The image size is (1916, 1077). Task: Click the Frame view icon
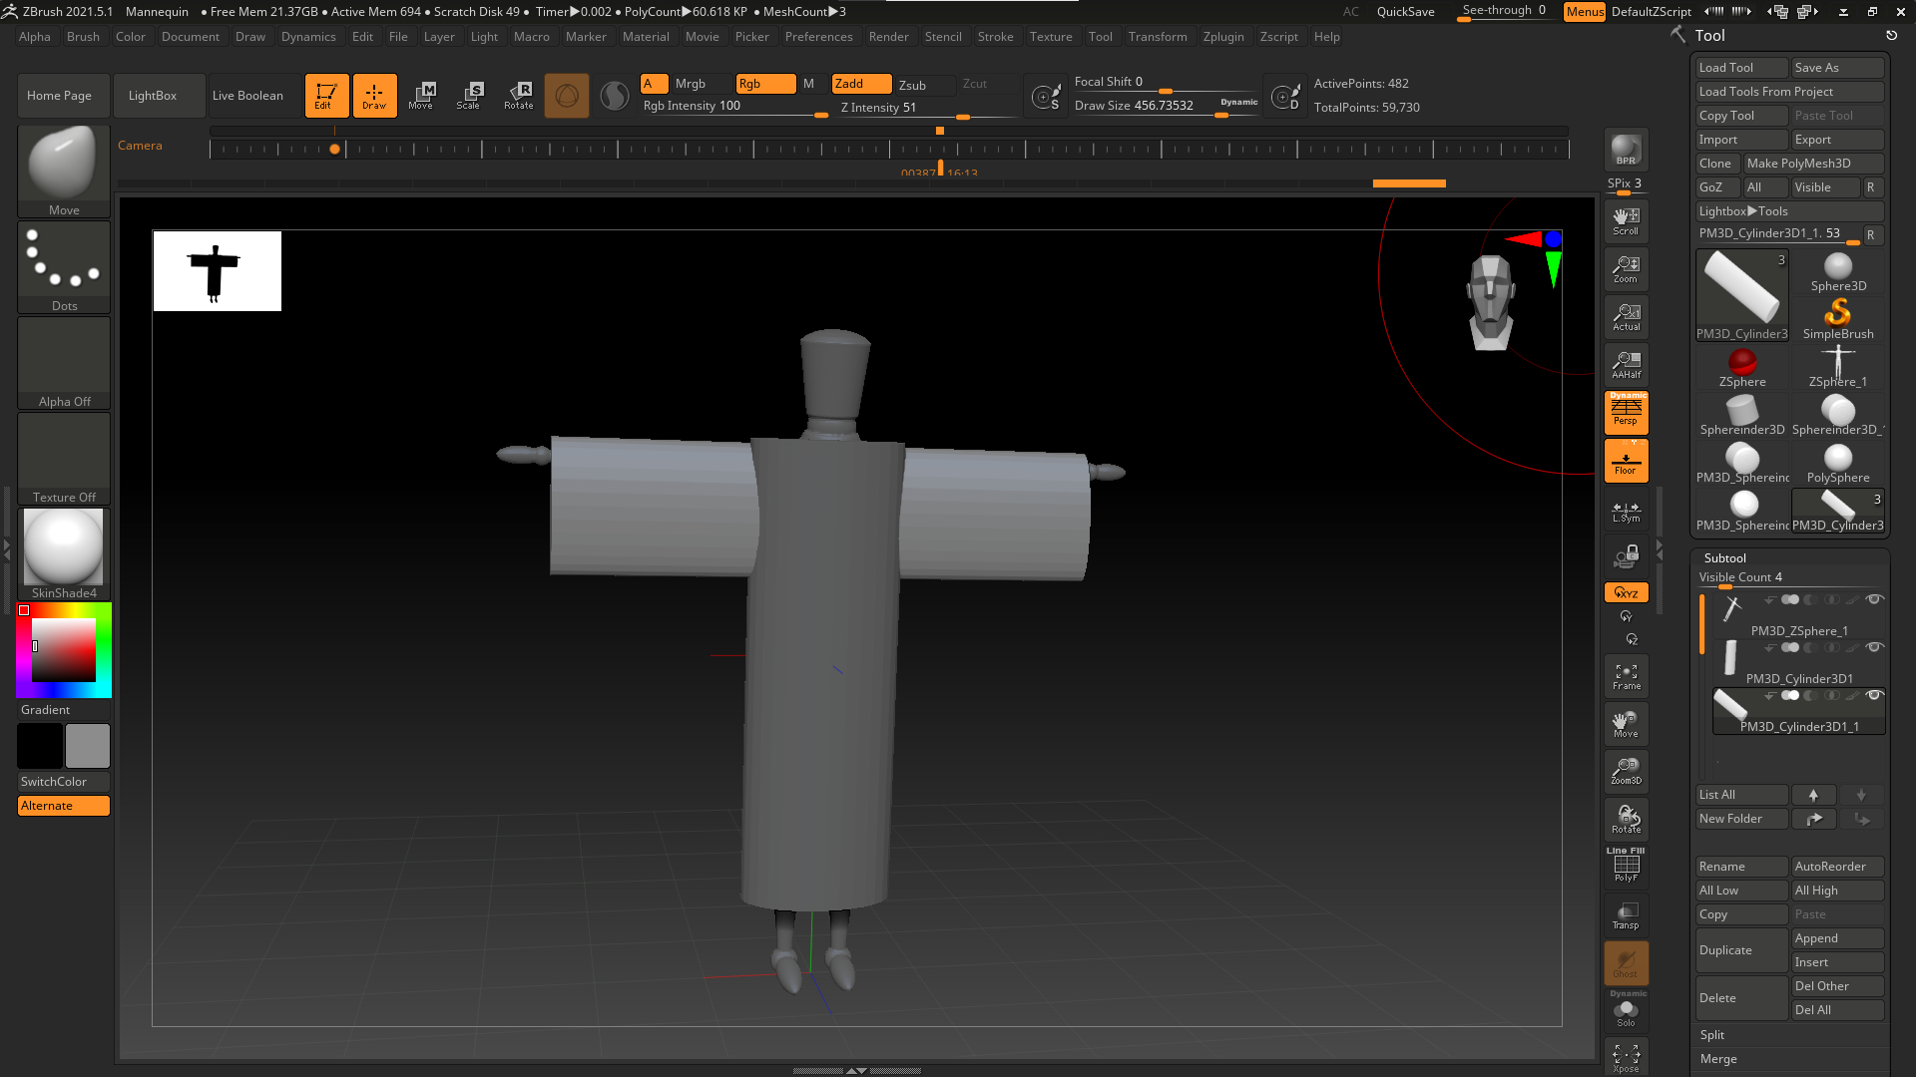pyautogui.click(x=1626, y=676)
